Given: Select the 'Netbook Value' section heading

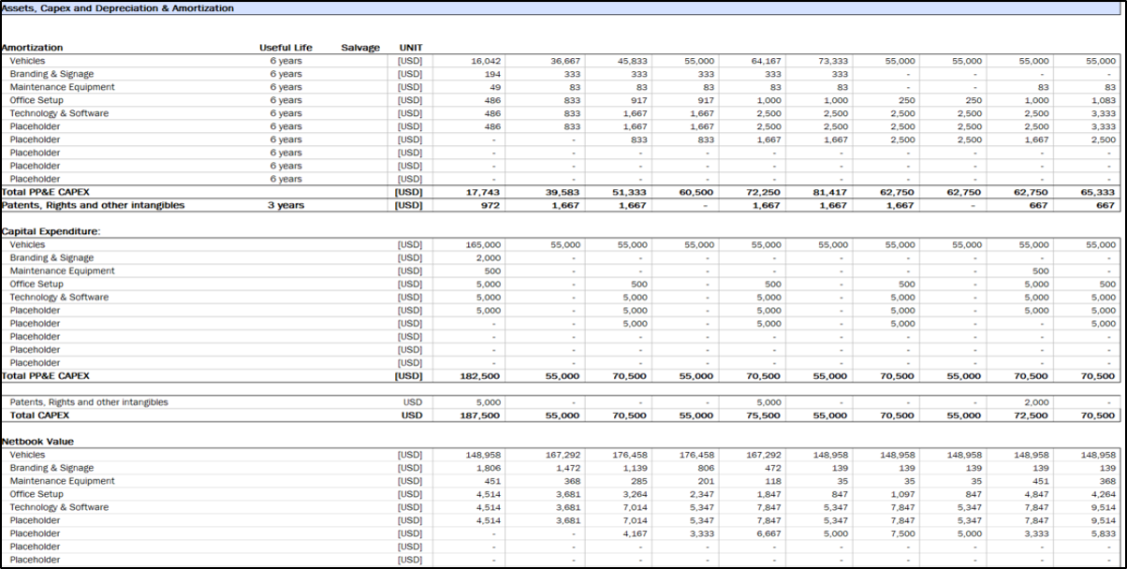Looking at the screenshot, I should click(37, 442).
